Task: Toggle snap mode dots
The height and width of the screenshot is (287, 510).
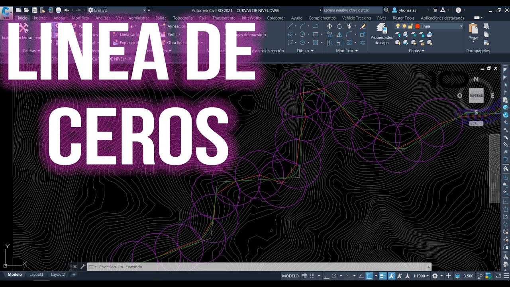Action: click(x=312, y=276)
